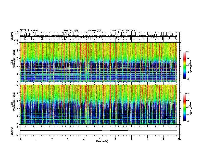Click the "5" tick on the time axis
This screenshot has width=202, height=156.
click(x=100, y=139)
